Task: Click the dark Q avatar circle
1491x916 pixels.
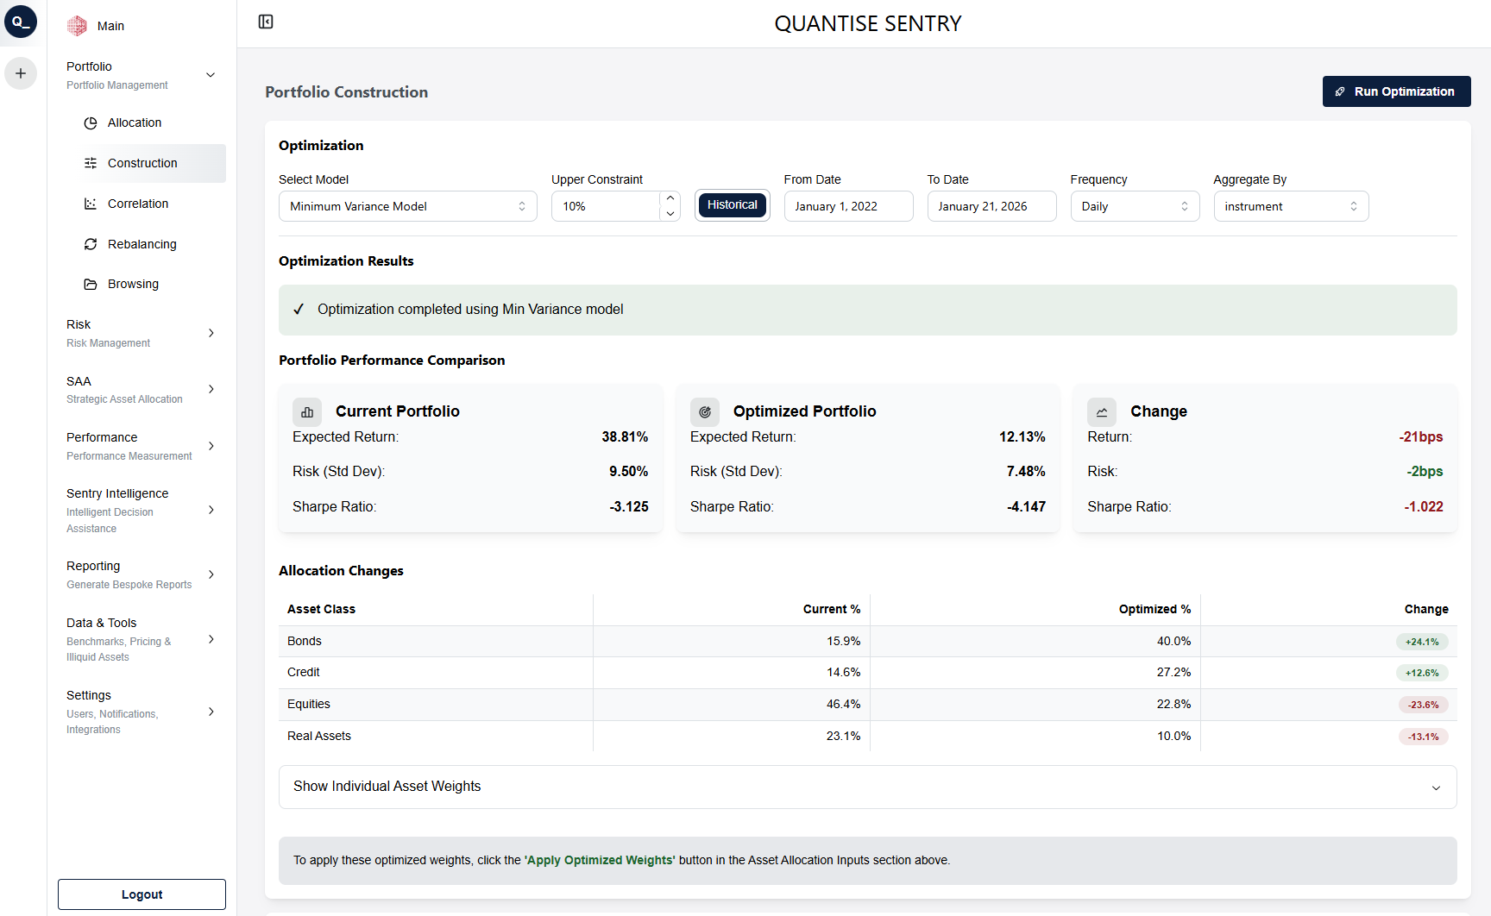Action: tap(21, 22)
